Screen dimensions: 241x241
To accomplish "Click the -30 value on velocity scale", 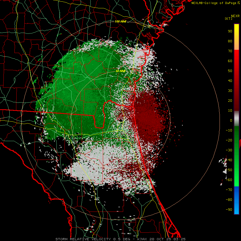I will (x=229, y=150).
